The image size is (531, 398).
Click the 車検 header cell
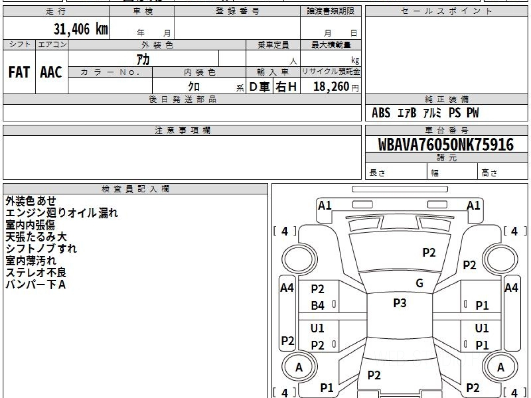click(142, 11)
